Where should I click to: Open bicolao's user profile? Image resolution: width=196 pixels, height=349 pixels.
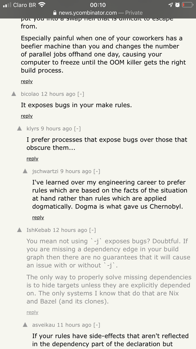pos(30,94)
